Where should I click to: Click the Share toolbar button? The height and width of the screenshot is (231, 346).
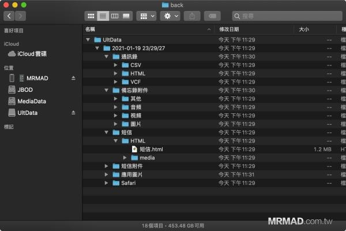click(x=192, y=16)
